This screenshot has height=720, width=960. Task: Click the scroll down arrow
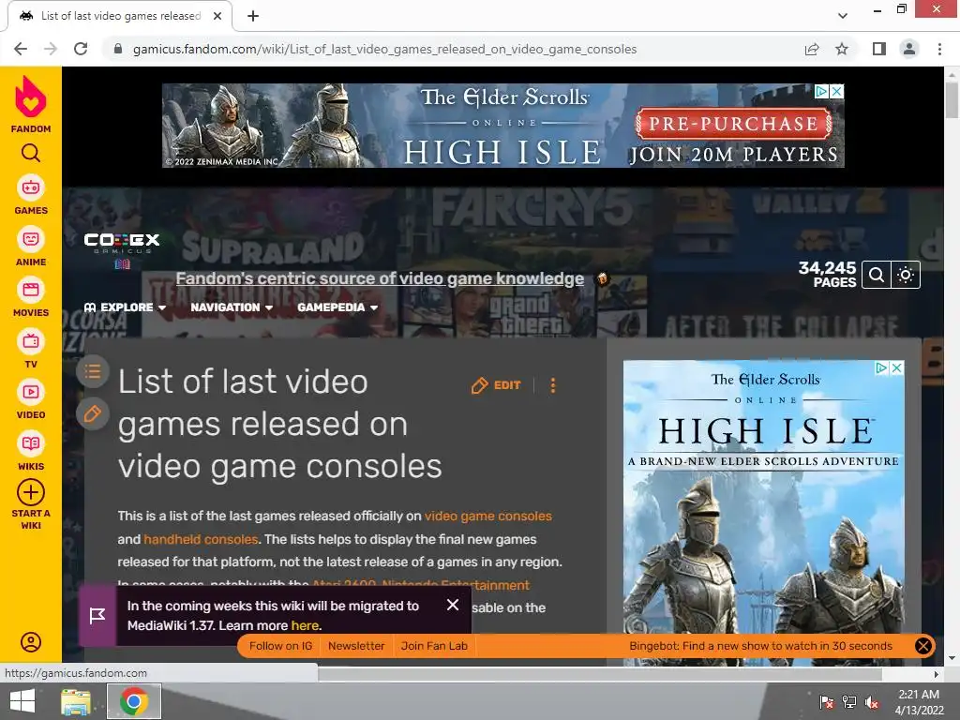pyautogui.click(x=952, y=658)
